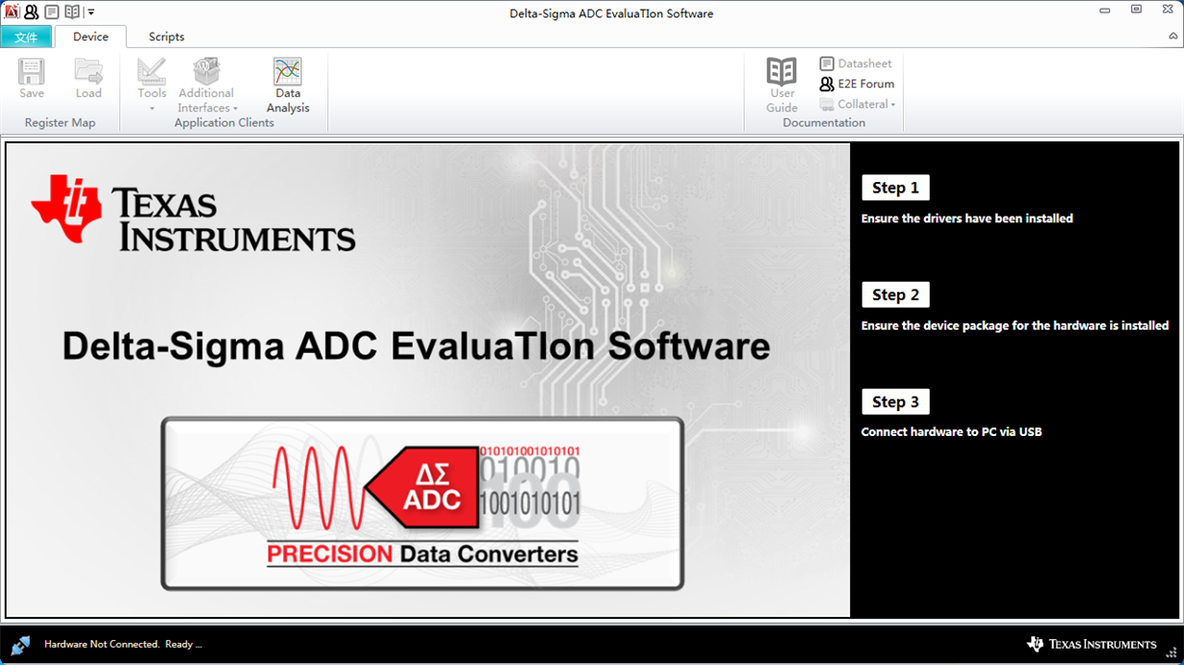1184x665 pixels.
Task: Click 'Ensure the device package' instruction text
Action: (x=1015, y=325)
